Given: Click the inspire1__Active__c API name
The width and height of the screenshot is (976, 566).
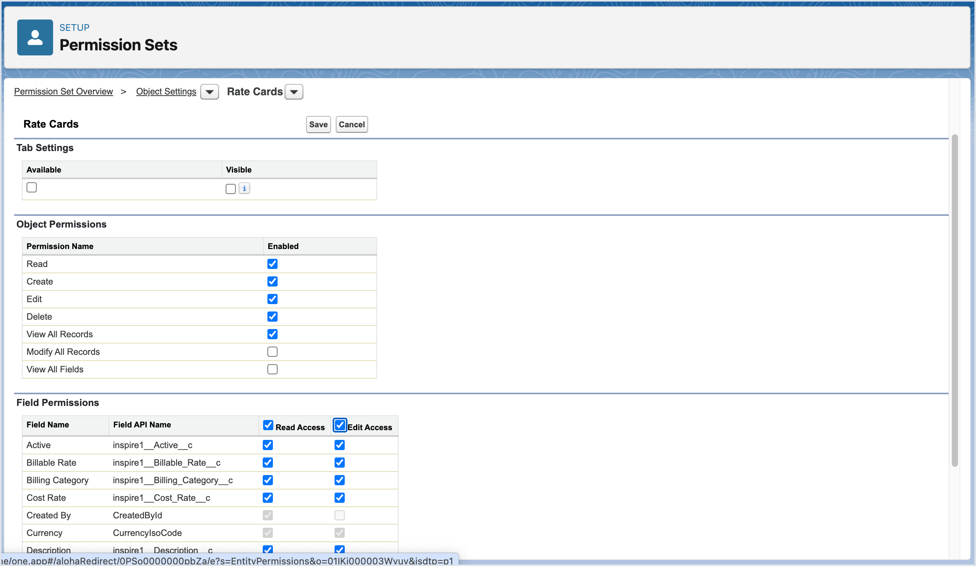Looking at the screenshot, I should 153,445.
